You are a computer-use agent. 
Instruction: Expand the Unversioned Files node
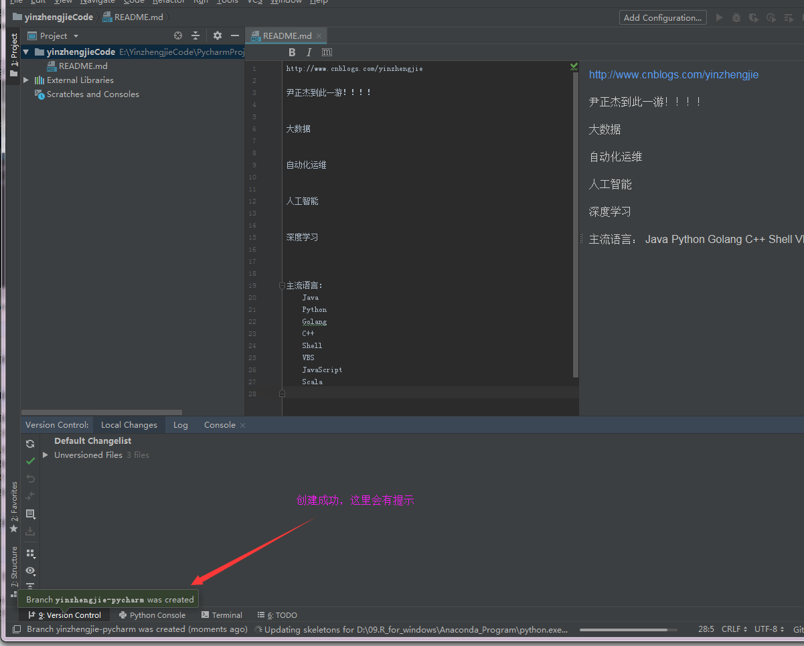coord(46,455)
